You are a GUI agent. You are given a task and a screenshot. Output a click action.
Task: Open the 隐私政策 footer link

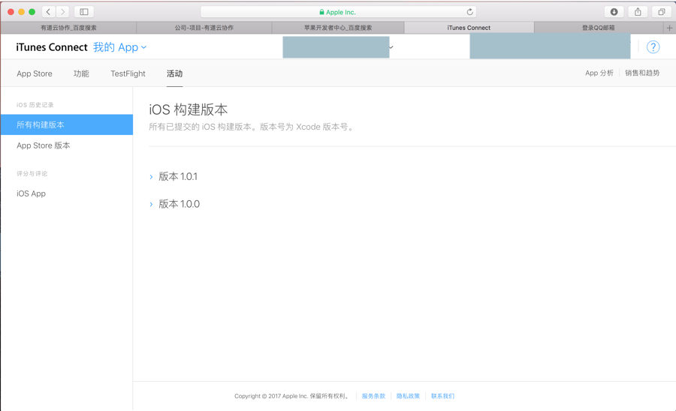pyautogui.click(x=408, y=396)
